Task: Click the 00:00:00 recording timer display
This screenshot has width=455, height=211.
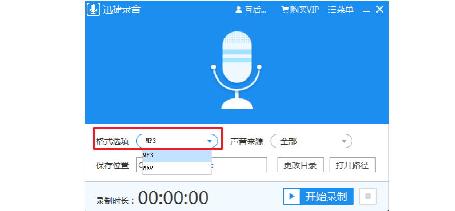Action: [x=173, y=197]
